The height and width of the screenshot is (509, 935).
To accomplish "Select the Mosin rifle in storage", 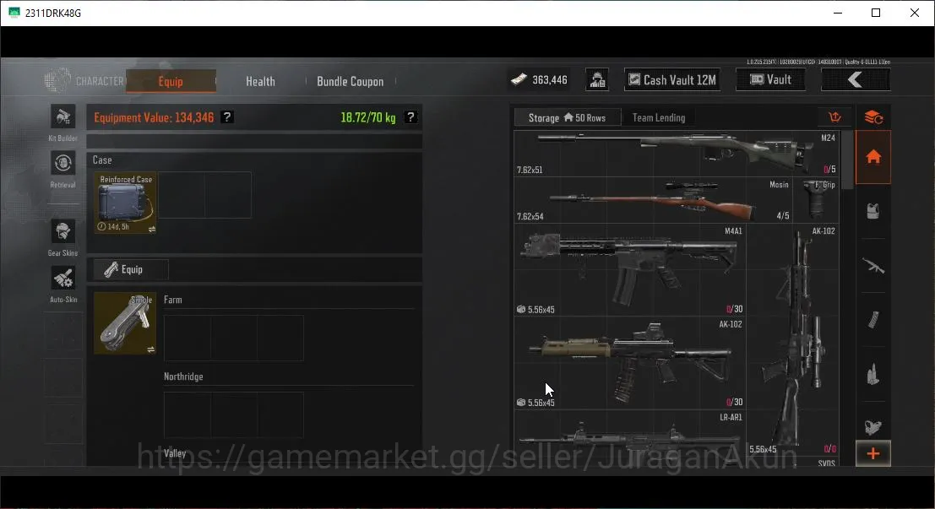I will tap(654, 200).
